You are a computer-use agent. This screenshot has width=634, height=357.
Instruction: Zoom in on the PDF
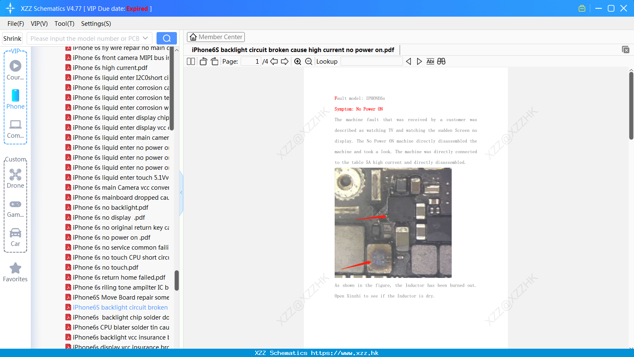click(298, 62)
